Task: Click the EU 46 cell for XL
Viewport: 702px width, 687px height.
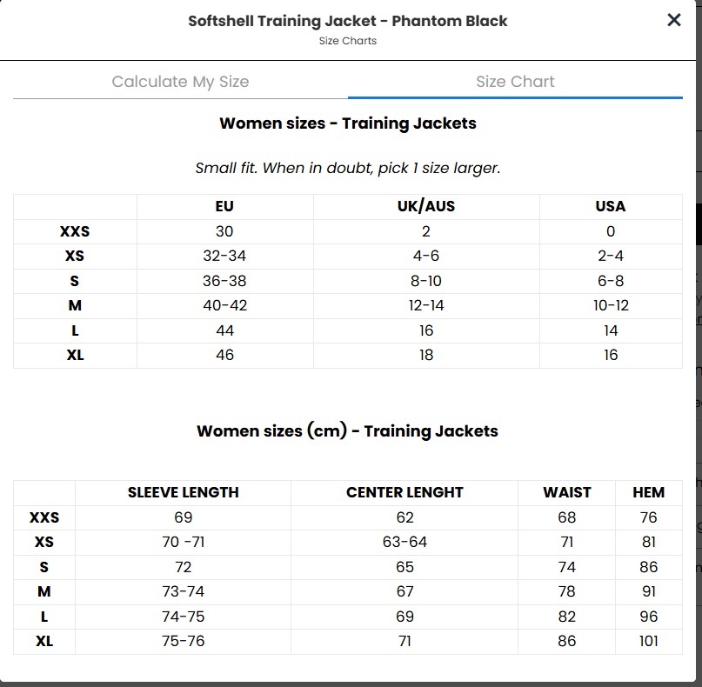Action: pyautogui.click(x=224, y=355)
